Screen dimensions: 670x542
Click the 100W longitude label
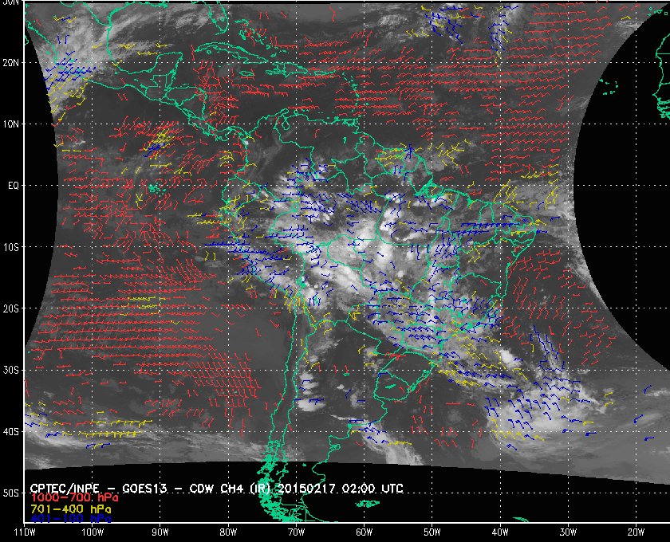(x=93, y=532)
